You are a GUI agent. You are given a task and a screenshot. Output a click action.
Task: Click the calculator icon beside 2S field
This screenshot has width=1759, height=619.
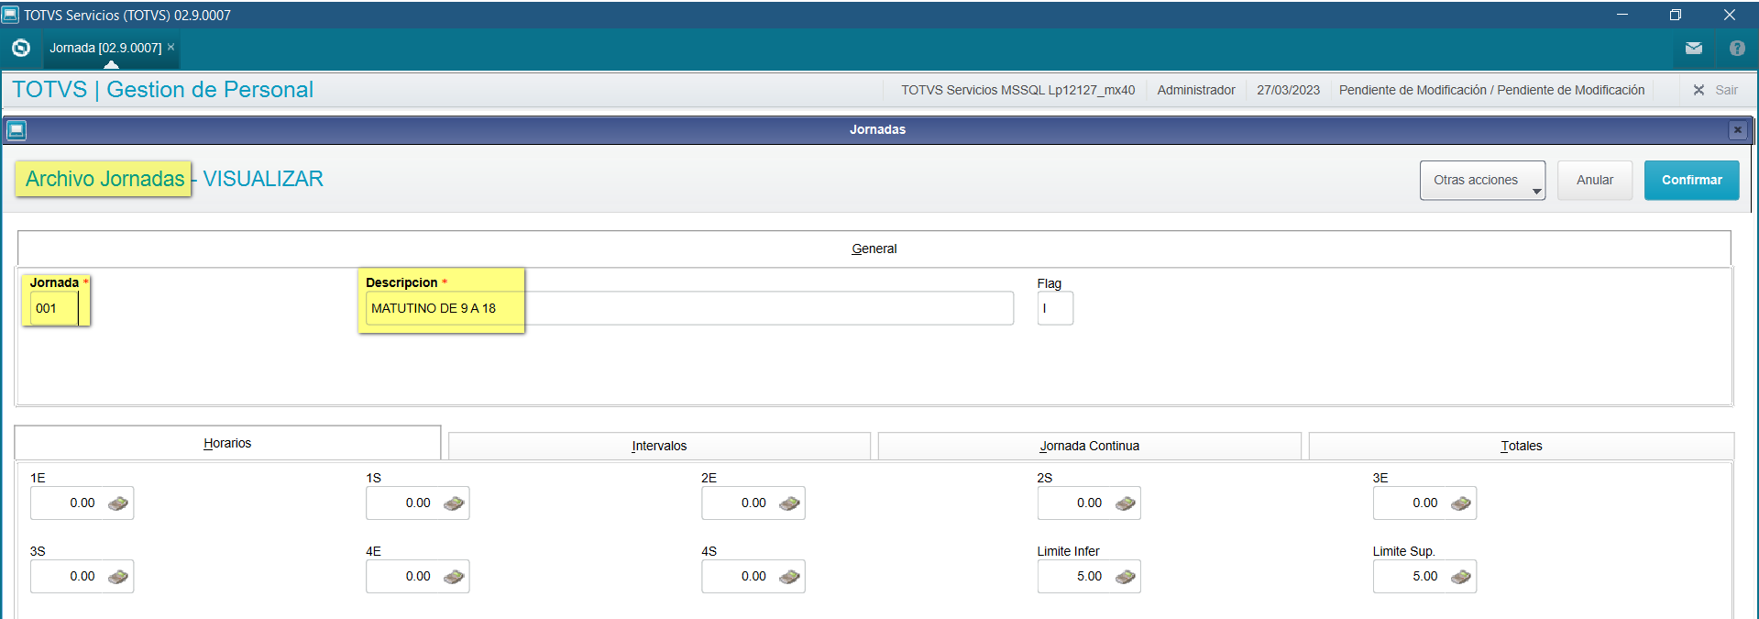[x=1125, y=503]
